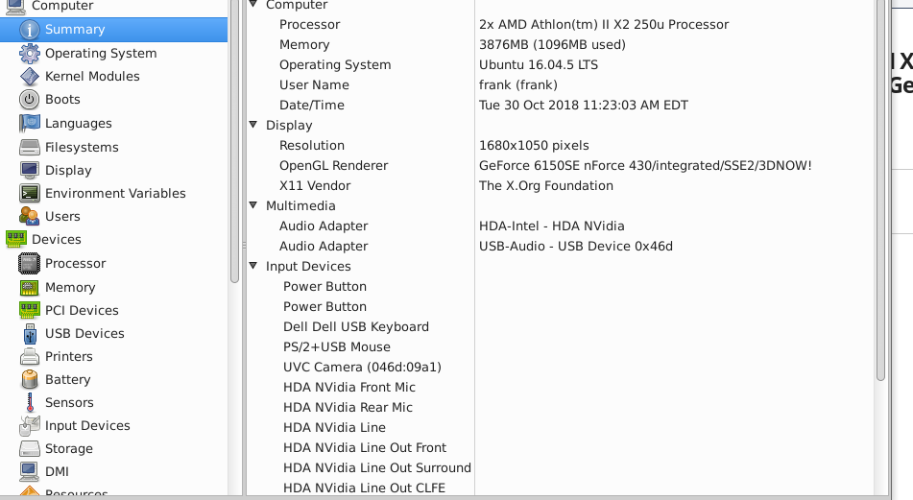Click the Operating System gear icon
The height and width of the screenshot is (500, 913).
(29, 54)
